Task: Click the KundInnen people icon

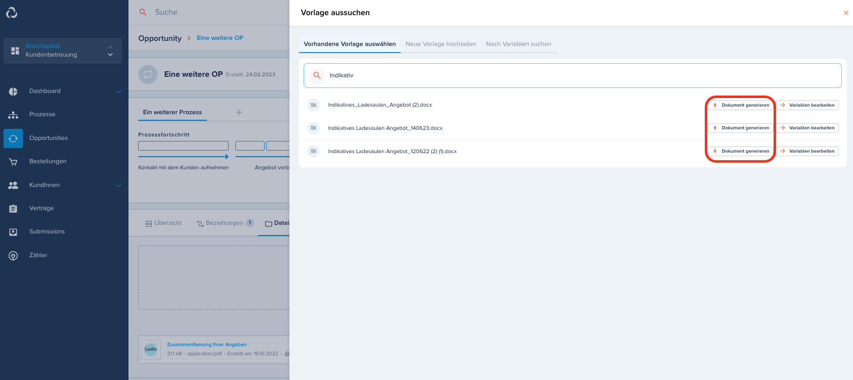Action: [x=13, y=185]
